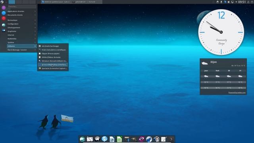Open the polar bear icon in dock
The image size is (254, 143).
(x=97, y=139)
